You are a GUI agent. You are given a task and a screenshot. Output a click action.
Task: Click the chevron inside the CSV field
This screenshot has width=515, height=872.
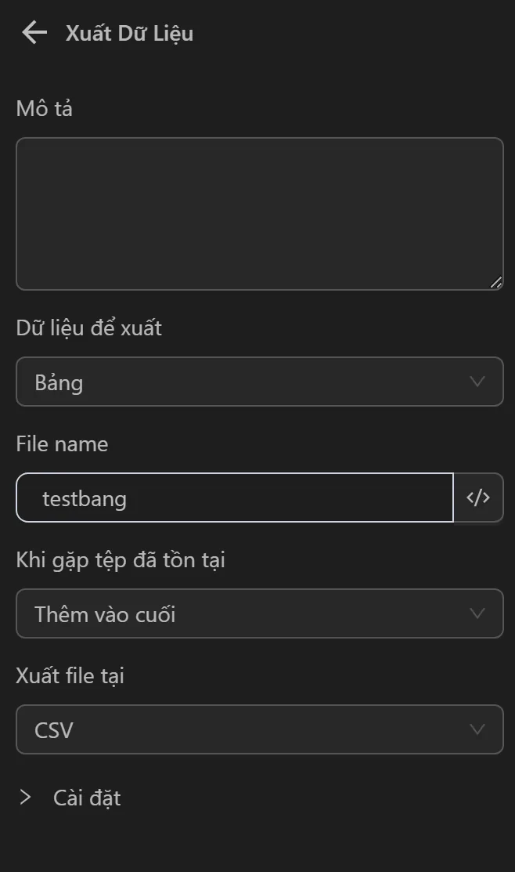(477, 729)
